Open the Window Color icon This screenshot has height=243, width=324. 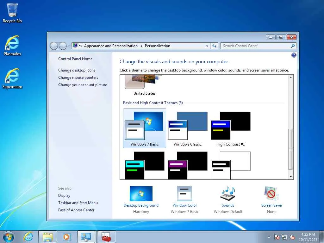[x=184, y=194]
